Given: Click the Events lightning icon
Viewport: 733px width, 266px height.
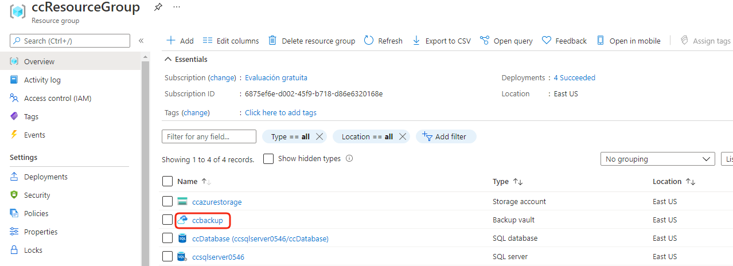Looking at the screenshot, I should pyautogui.click(x=14, y=135).
